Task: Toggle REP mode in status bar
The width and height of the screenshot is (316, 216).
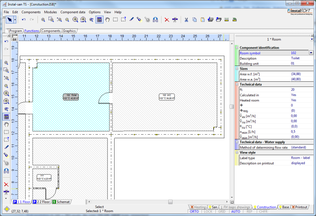Action: click(x=249, y=212)
